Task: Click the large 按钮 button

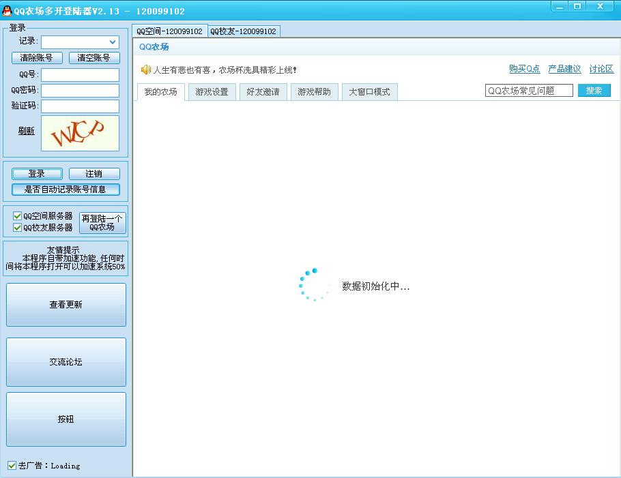Action: click(66, 419)
